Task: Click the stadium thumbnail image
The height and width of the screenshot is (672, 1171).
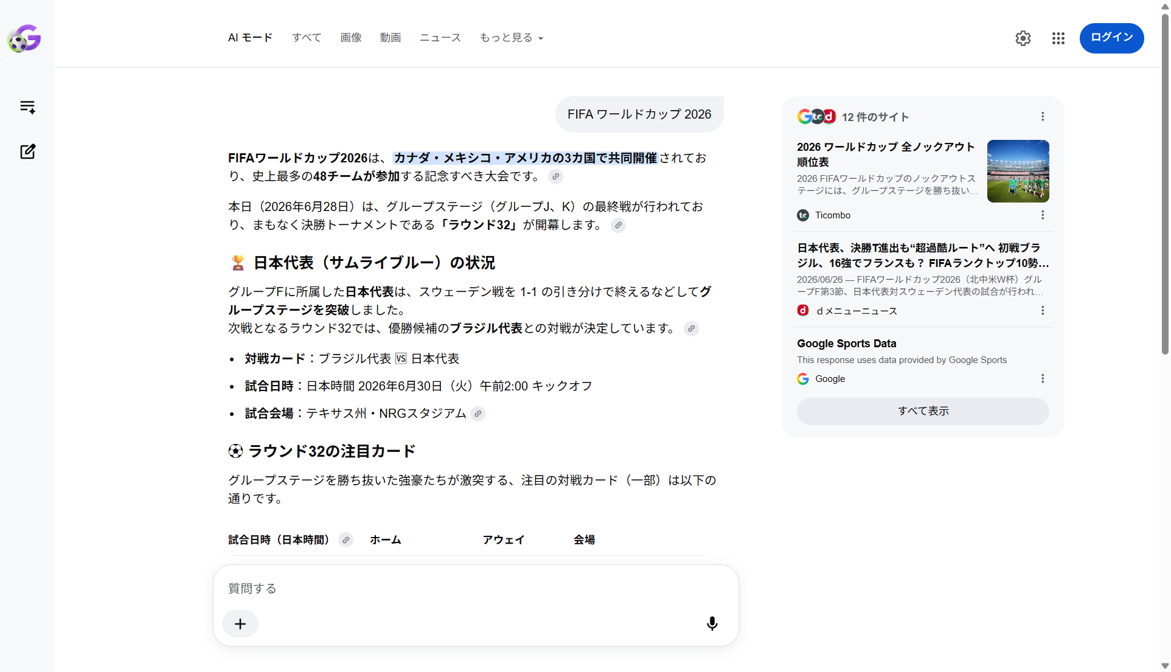Action: [1018, 171]
